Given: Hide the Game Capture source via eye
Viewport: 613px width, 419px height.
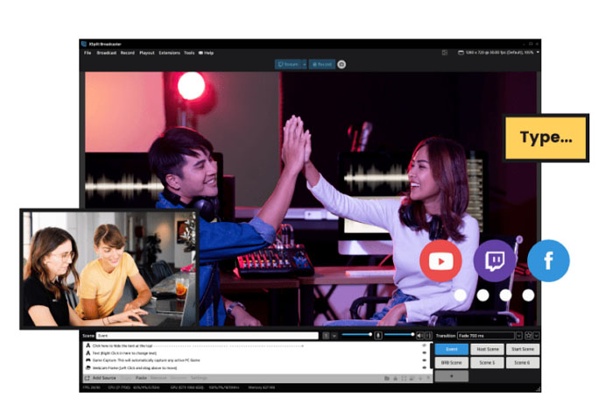Looking at the screenshot, I should (425, 360).
